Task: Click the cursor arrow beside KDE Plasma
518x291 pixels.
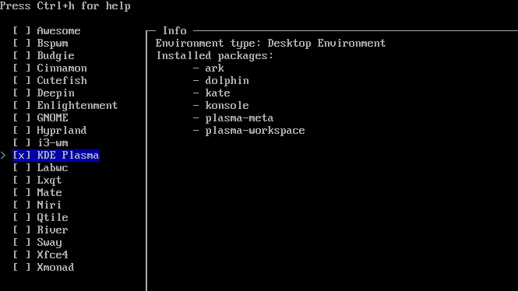Action: point(3,156)
